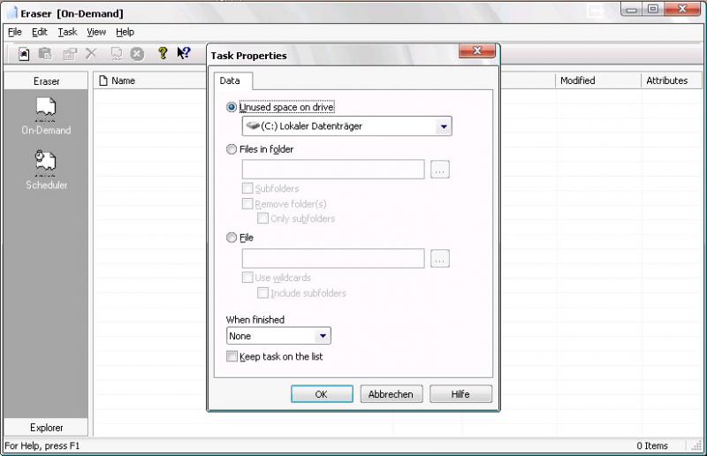Open the Task menu

pos(67,32)
